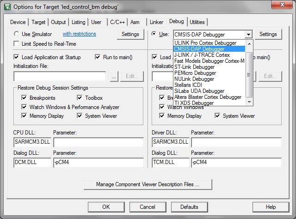Click the debugger list scroll-up arrow

tap(249, 44)
